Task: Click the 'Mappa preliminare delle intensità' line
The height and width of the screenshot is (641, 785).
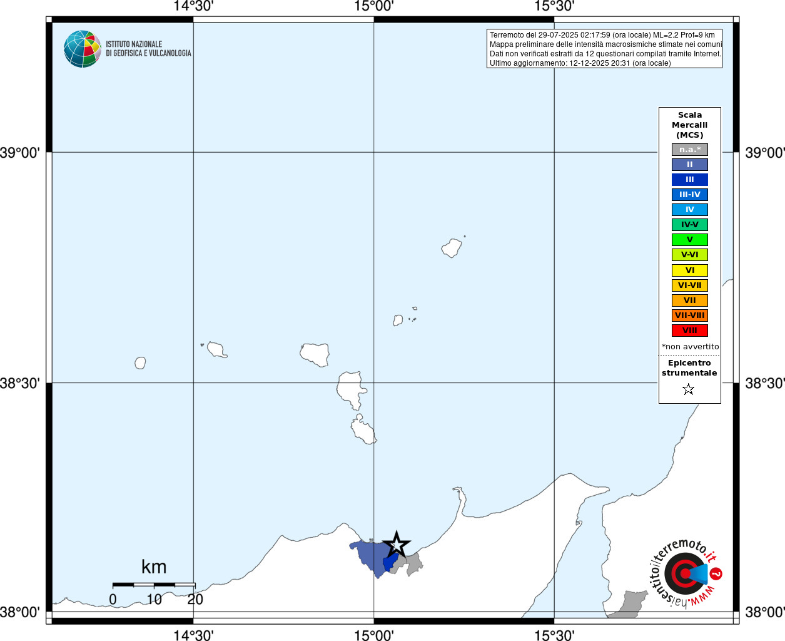Action: click(x=605, y=44)
